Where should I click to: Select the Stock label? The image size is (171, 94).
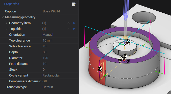[13, 70]
